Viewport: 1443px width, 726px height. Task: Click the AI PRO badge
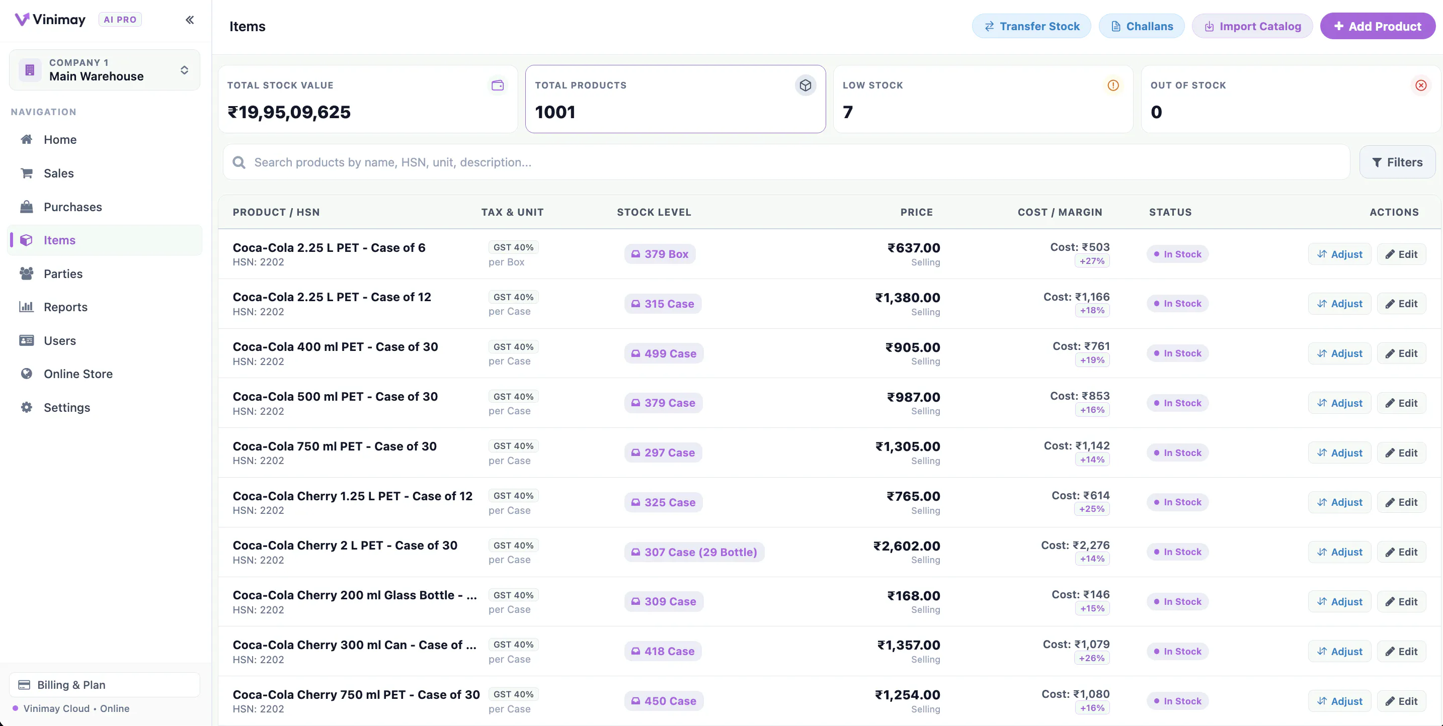120,20
